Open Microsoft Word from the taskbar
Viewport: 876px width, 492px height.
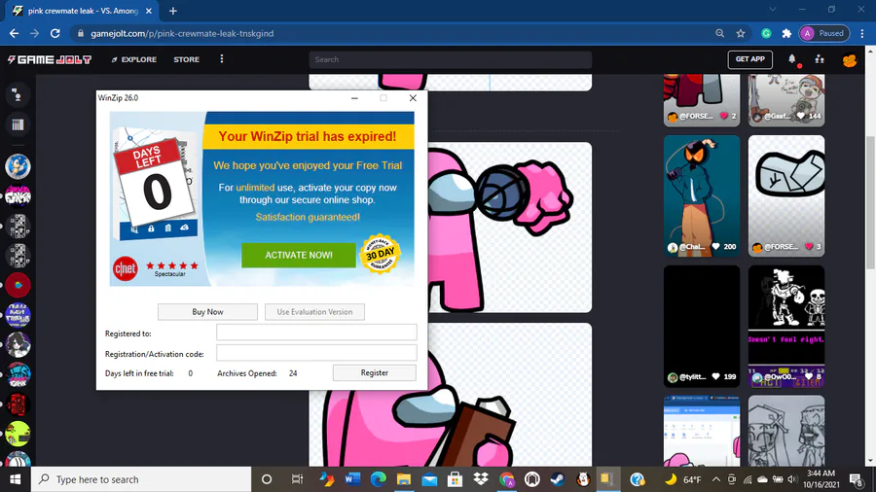click(x=352, y=479)
